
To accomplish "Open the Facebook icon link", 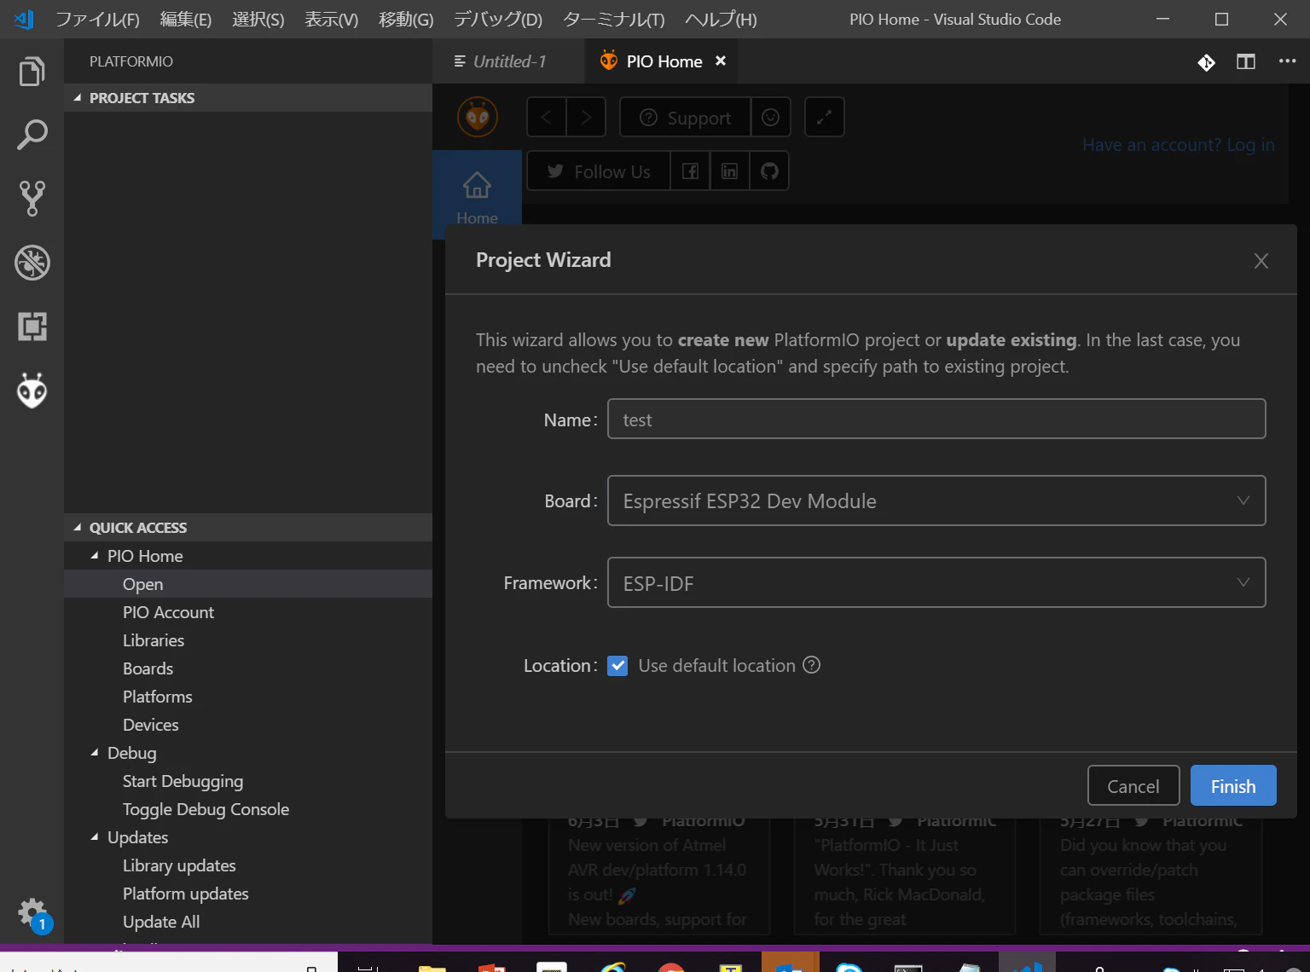I will 690,171.
